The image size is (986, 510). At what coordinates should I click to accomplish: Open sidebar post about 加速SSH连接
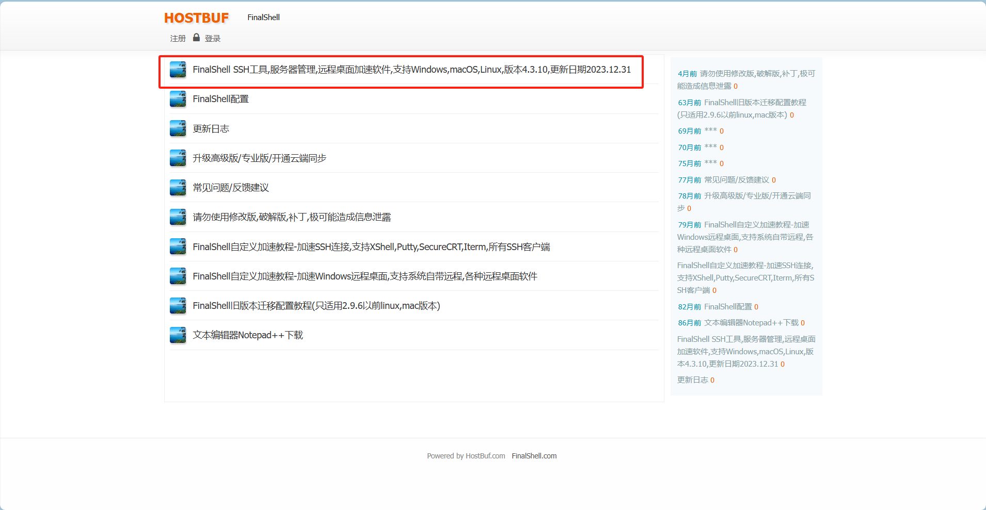[745, 278]
